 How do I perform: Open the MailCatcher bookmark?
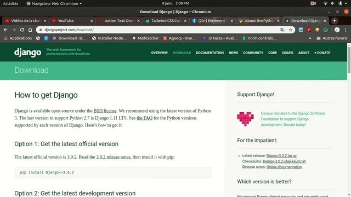coord(145,38)
